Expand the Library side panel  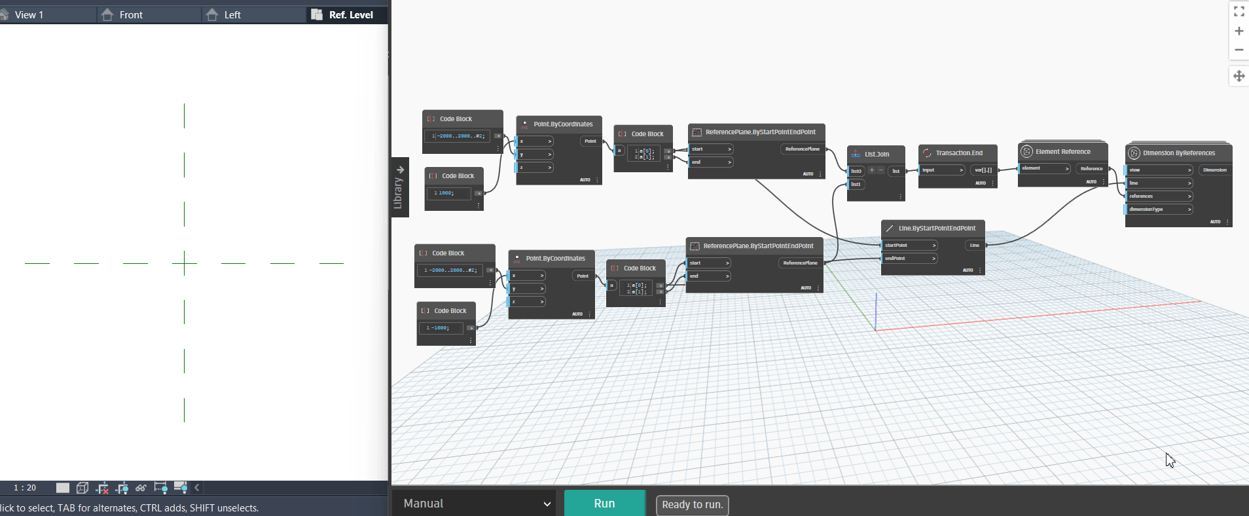click(400, 187)
